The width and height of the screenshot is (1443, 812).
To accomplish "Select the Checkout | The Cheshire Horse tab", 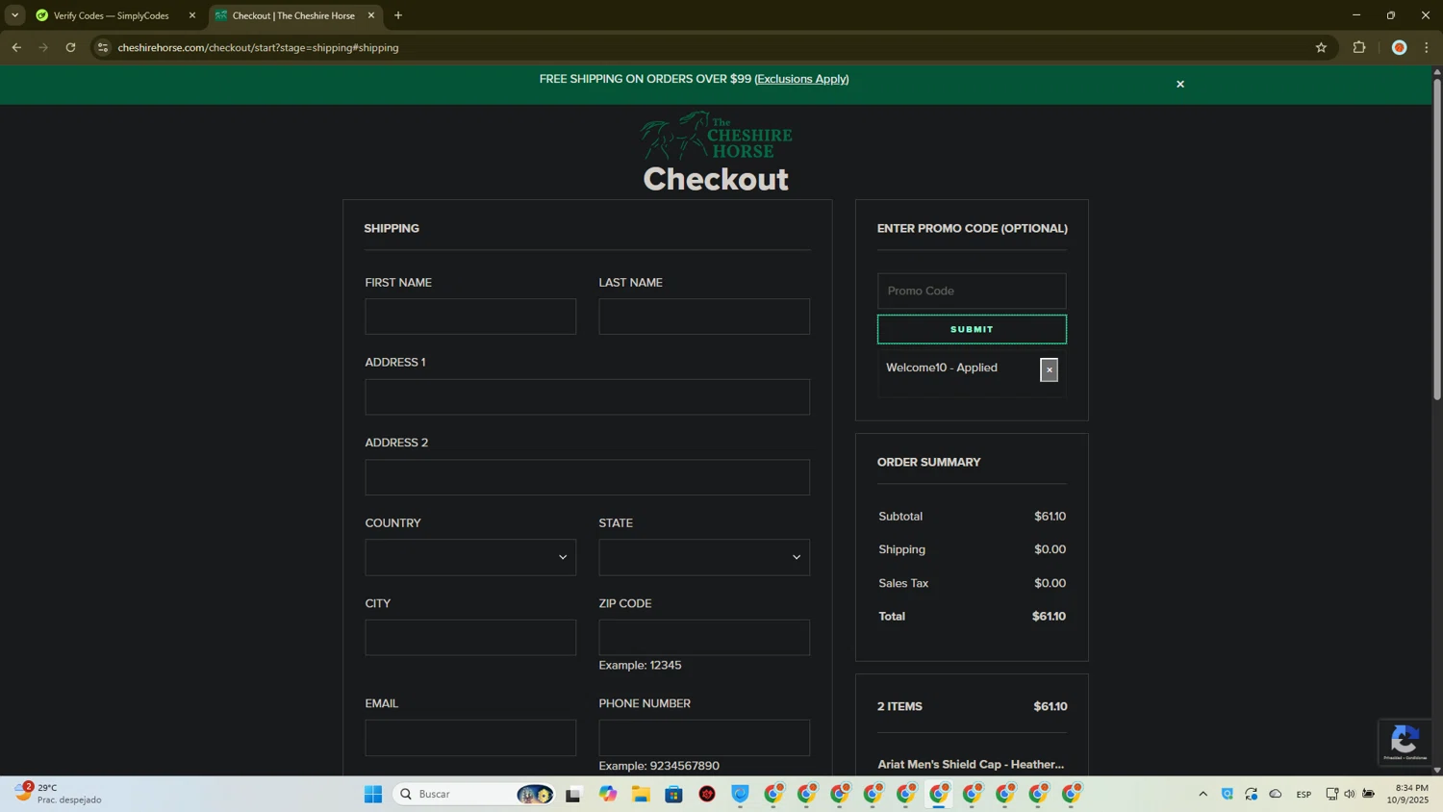I will (293, 15).
